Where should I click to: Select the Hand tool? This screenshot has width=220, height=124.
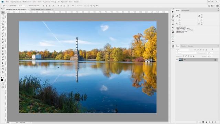pos(3,69)
